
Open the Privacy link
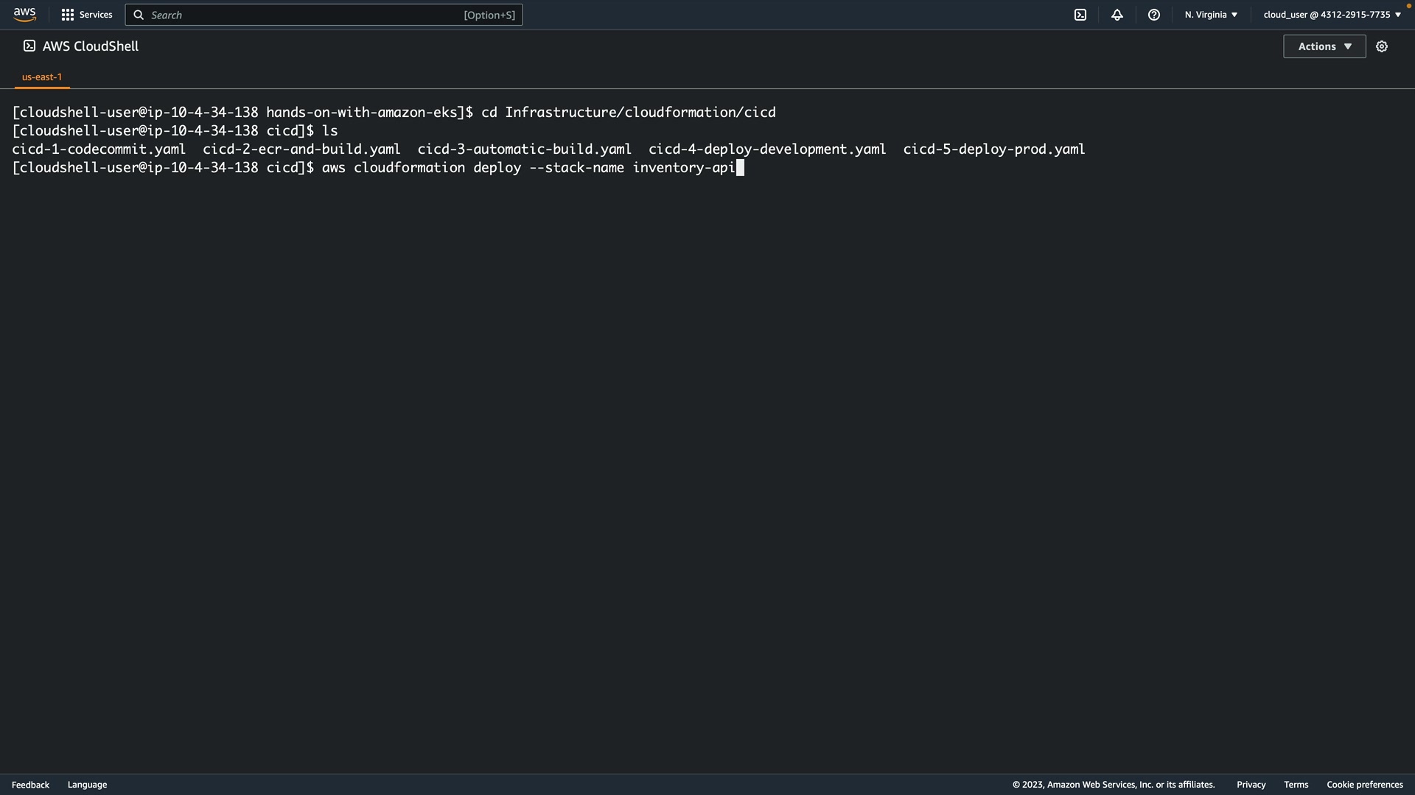[1251, 785]
